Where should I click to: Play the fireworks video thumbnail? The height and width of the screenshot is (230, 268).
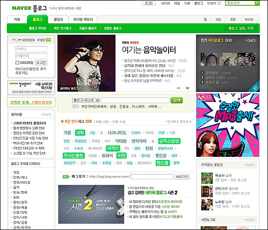[x=247, y=59]
